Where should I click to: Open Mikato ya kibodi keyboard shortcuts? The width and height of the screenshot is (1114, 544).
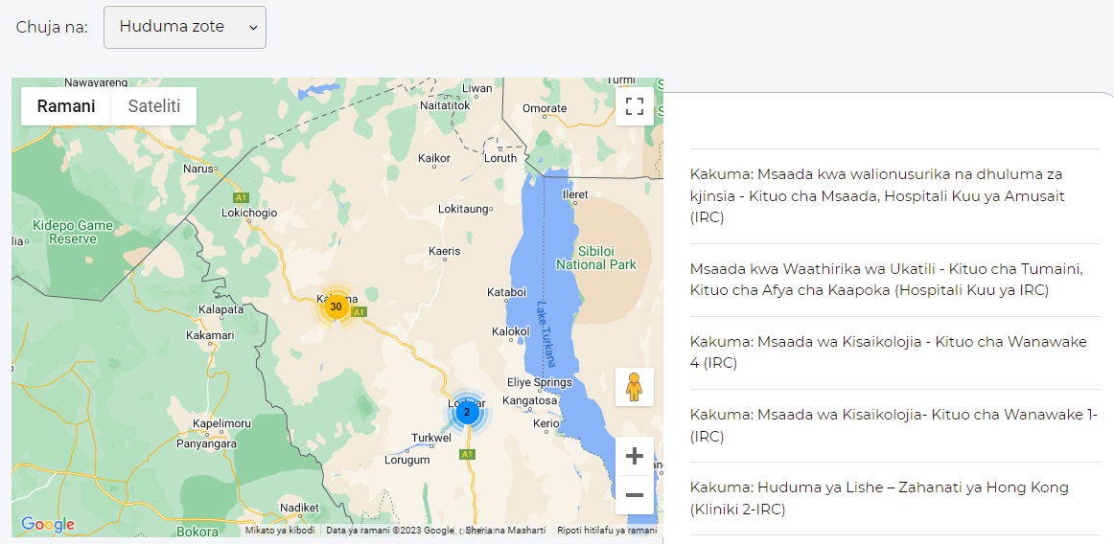tap(279, 531)
